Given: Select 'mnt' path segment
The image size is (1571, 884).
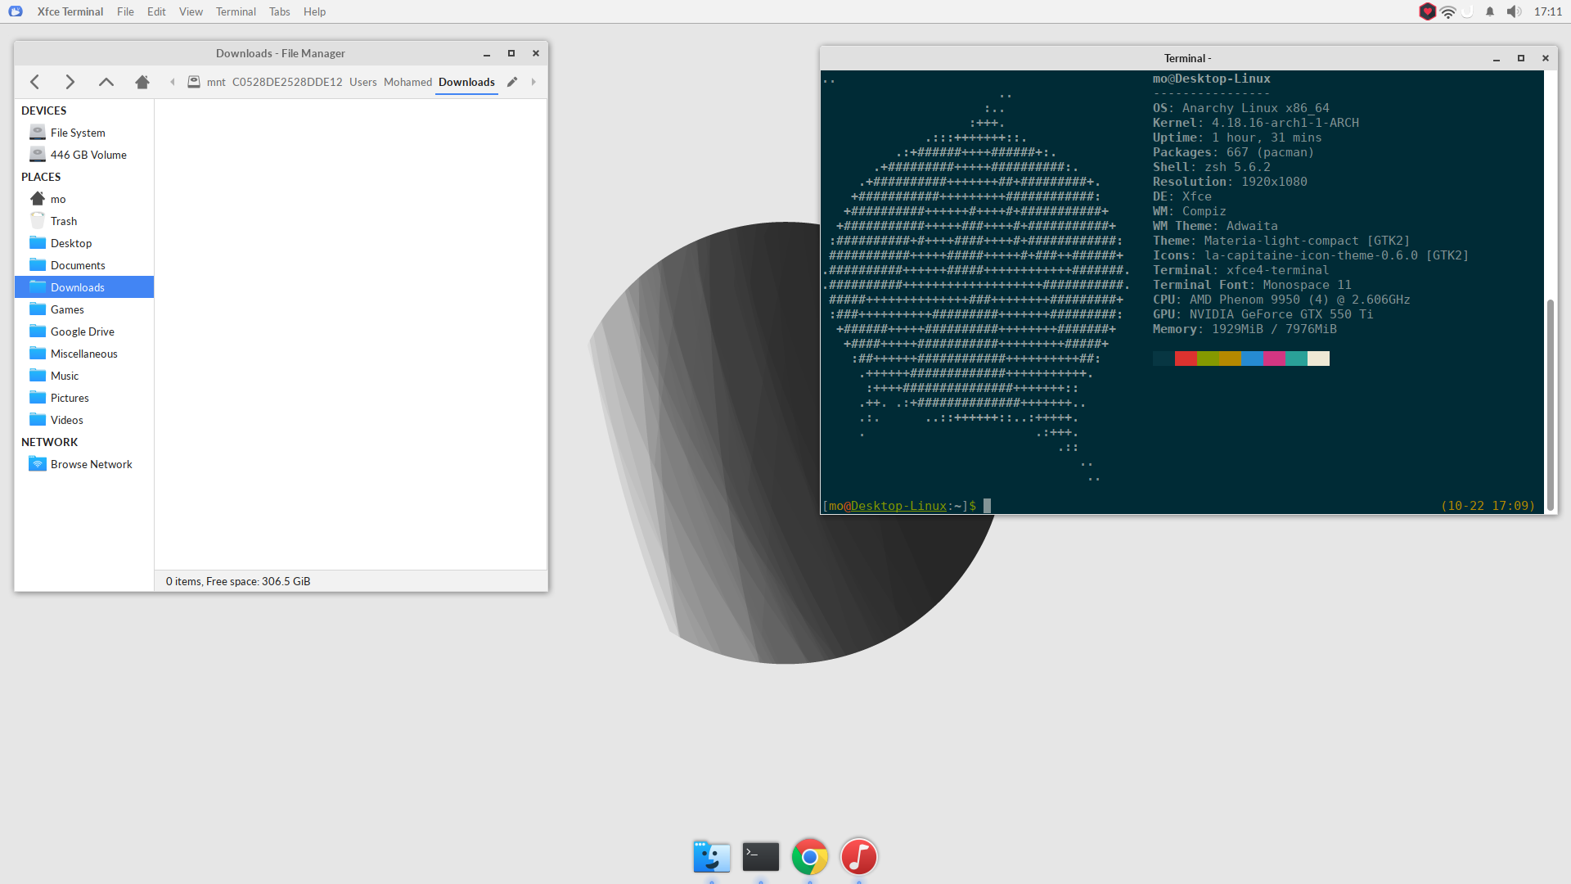Looking at the screenshot, I should point(216,82).
